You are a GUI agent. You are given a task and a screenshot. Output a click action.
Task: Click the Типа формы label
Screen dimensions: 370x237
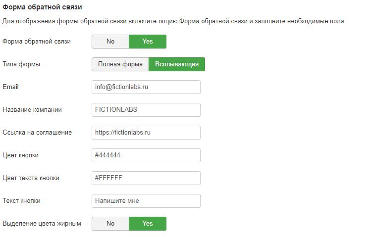[21, 64]
